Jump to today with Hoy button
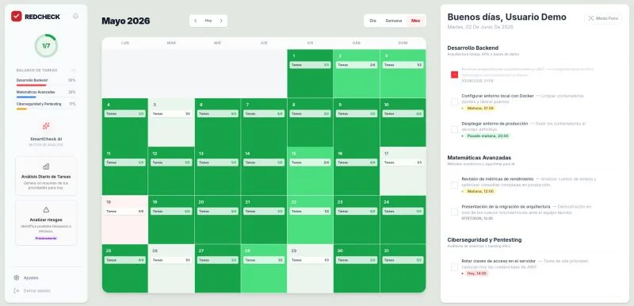This screenshot has height=306, width=634. click(x=208, y=21)
